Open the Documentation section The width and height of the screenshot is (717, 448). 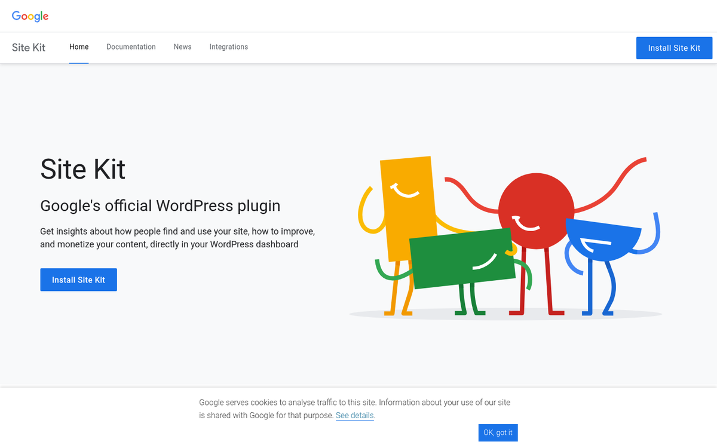point(131,47)
